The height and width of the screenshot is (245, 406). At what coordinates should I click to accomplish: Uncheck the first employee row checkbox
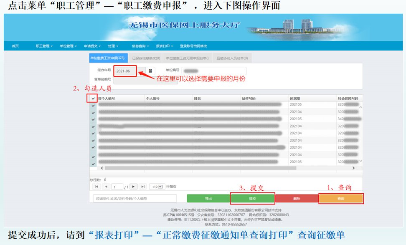pyautogui.click(x=93, y=105)
